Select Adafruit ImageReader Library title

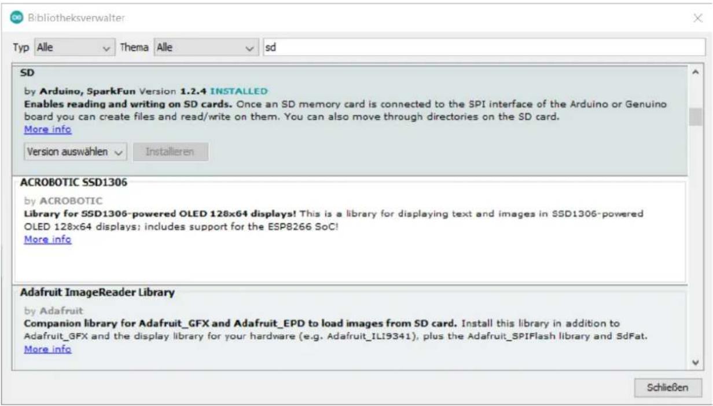pos(97,293)
